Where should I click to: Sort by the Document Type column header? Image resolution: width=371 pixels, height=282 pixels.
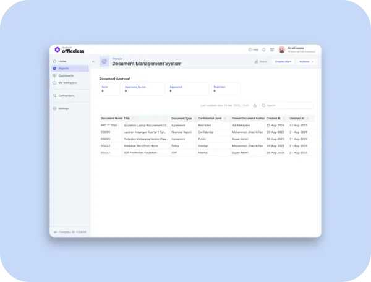pos(181,118)
